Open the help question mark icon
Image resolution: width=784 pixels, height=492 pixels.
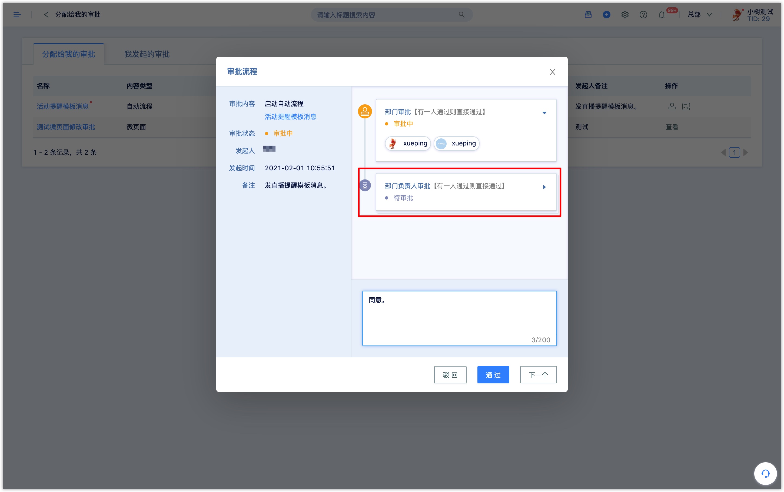pyautogui.click(x=643, y=15)
